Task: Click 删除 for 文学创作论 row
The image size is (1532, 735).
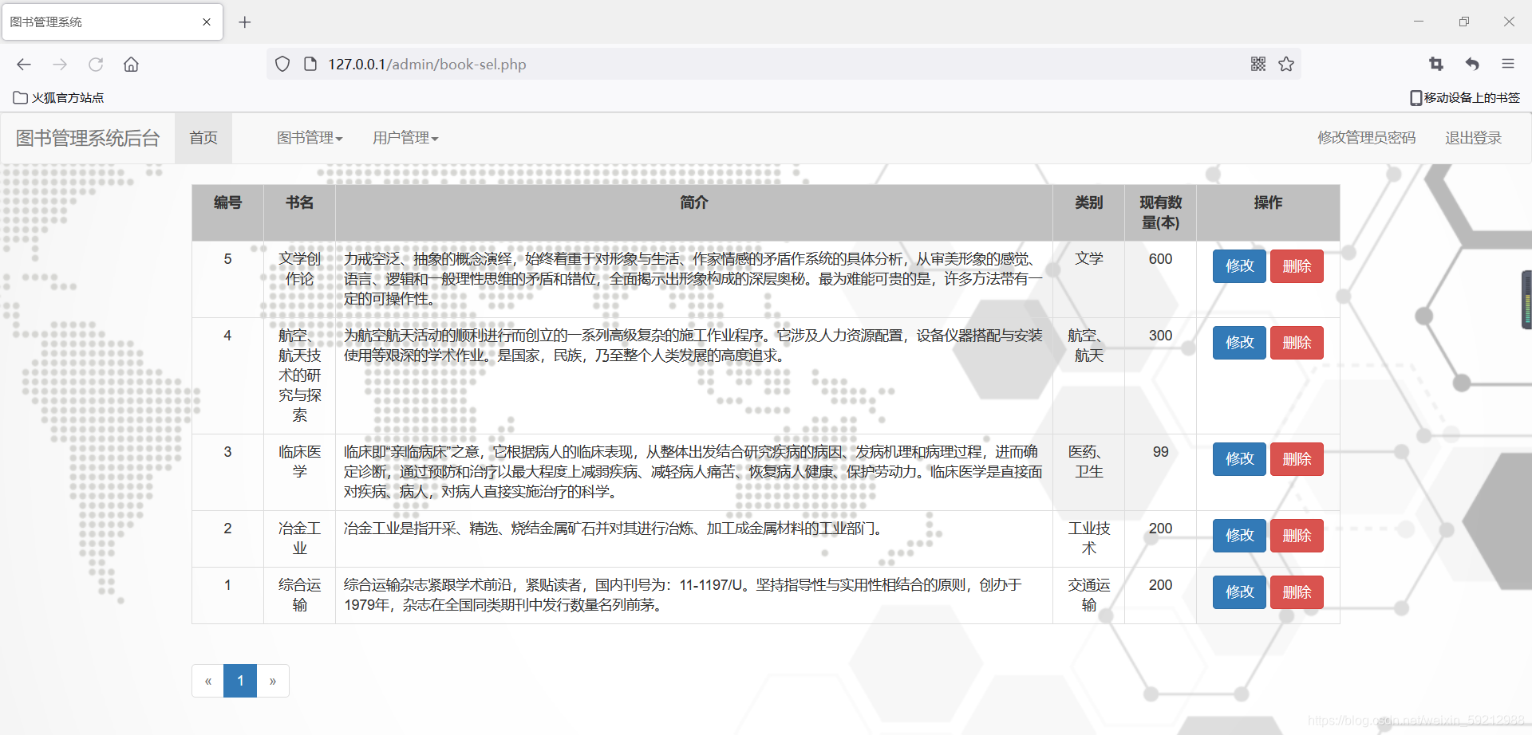Action: (x=1297, y=266)
